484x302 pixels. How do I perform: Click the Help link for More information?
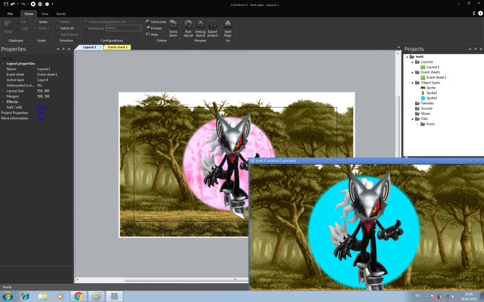point(41,118)
